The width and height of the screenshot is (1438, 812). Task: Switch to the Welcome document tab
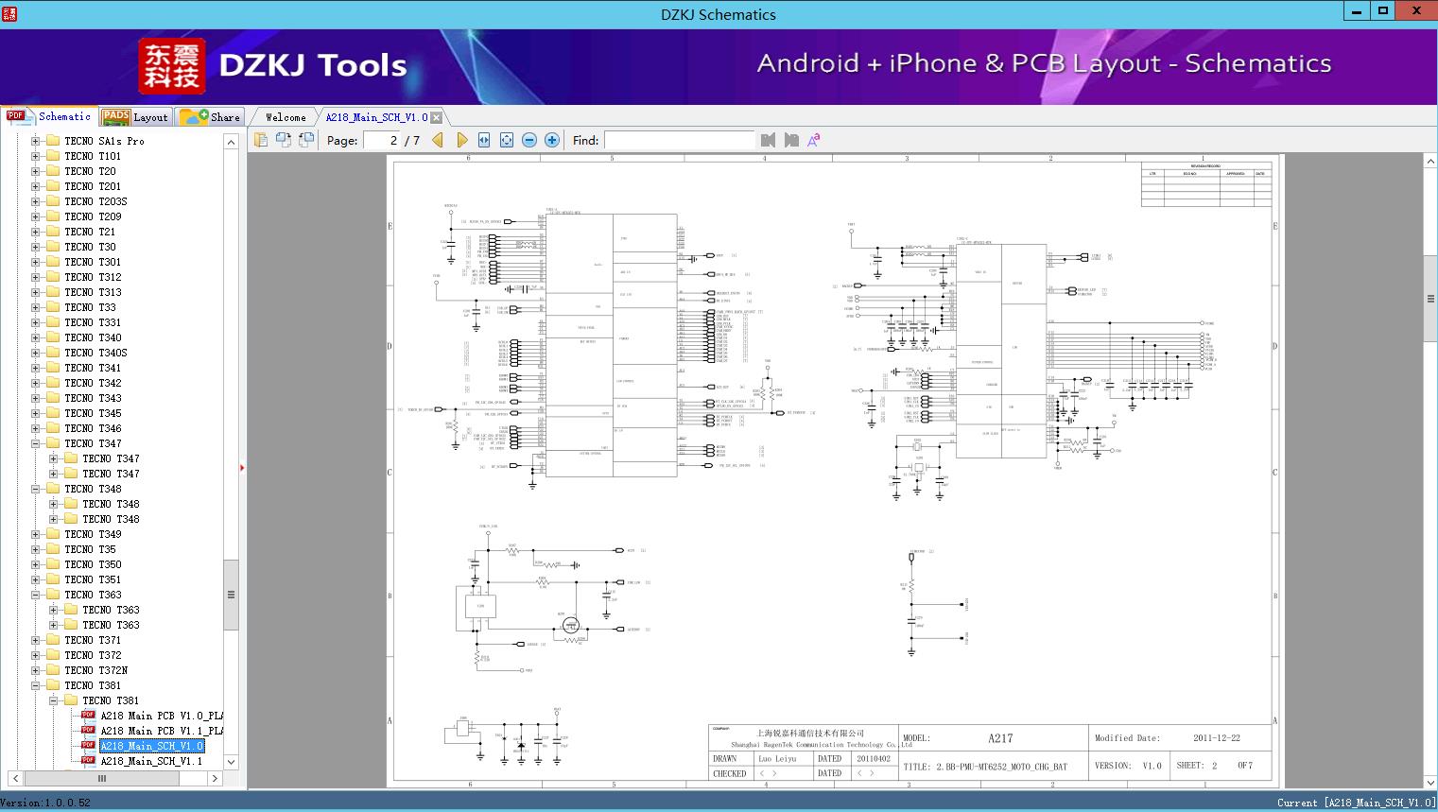[286, 117]
